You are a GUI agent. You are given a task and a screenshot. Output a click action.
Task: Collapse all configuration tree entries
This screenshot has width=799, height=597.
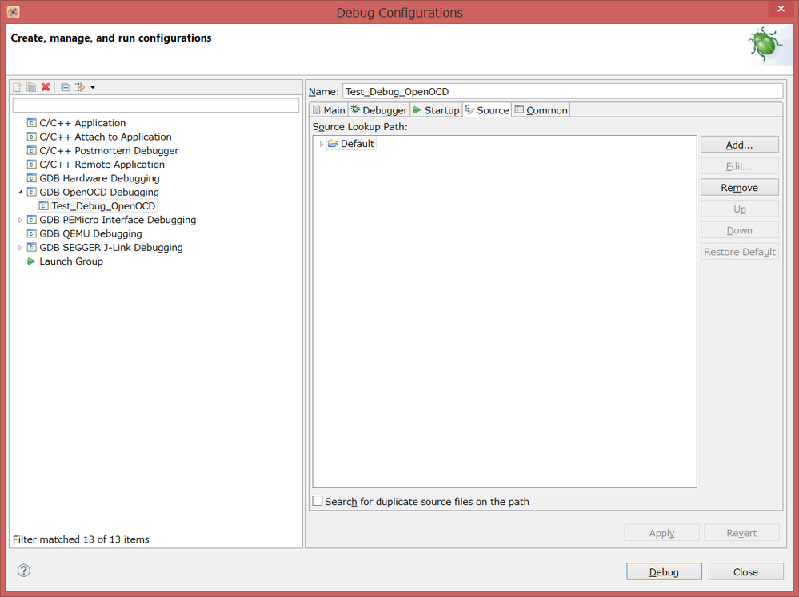click(65, 86)
